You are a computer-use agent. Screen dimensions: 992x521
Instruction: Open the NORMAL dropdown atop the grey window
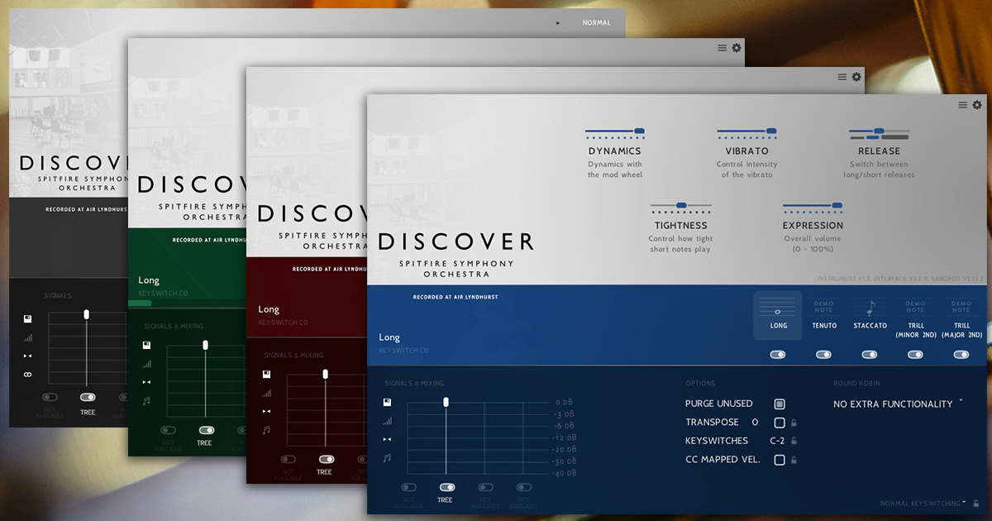click(x=596, y=22)
